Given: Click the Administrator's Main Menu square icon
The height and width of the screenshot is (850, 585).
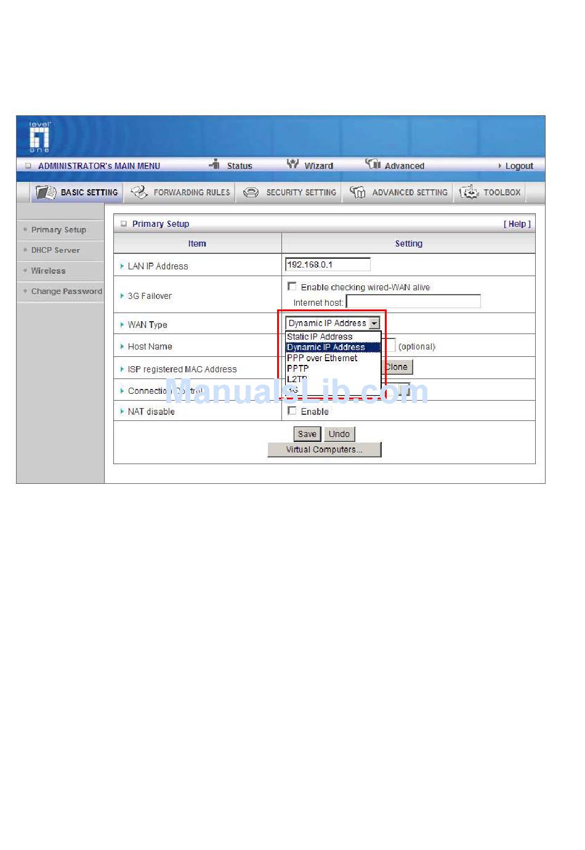Looking at the screenshot, I should [x=28, y=166].
